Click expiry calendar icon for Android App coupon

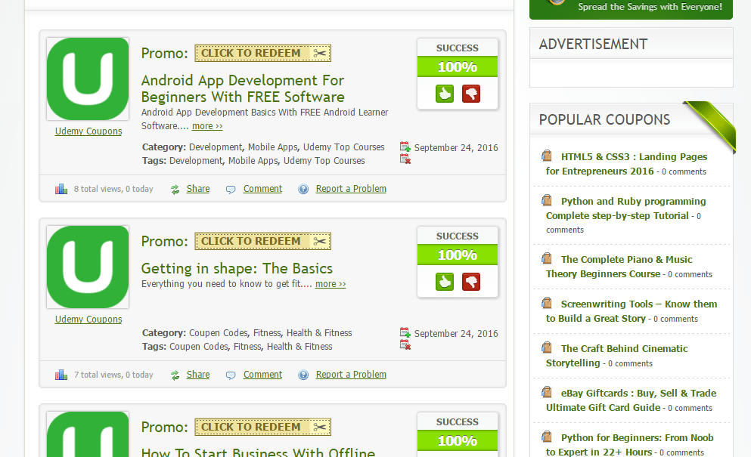[x=405, y=159]
